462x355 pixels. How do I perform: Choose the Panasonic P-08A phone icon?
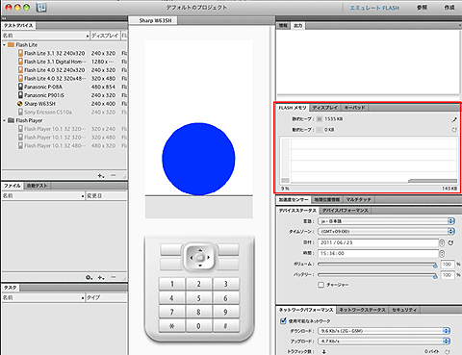pos(20,87)
